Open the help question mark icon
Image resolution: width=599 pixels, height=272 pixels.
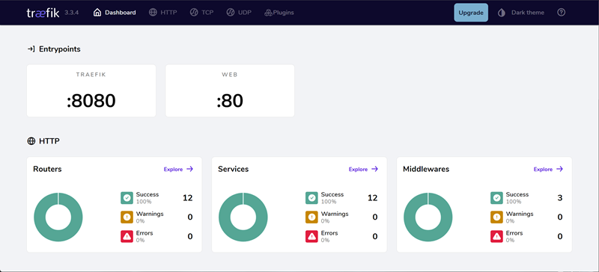[x=561, y=12]
